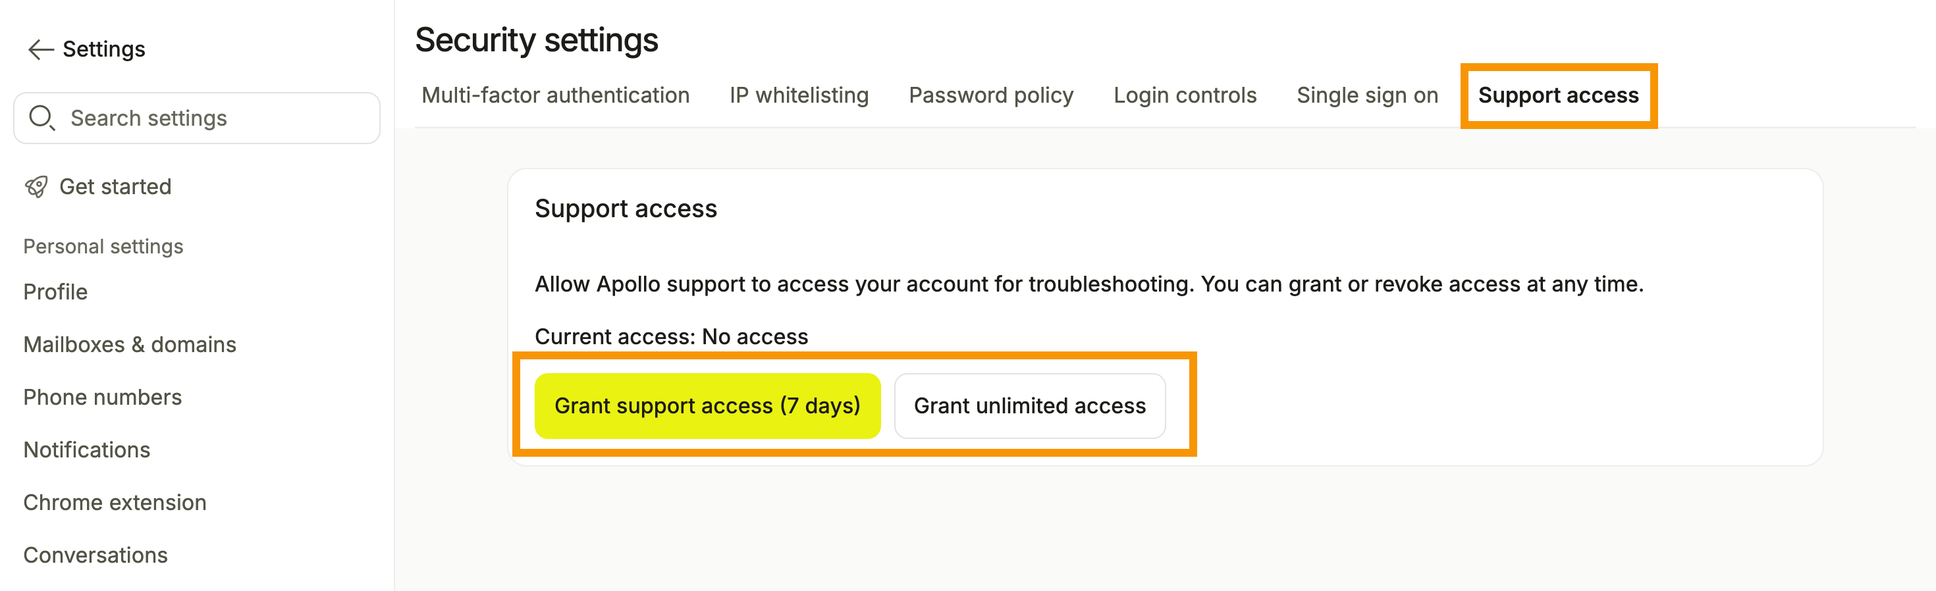Open Conversations settings
Viewport: 1936px width, 591px height.
pyautogui.click(x=95, y=554)
